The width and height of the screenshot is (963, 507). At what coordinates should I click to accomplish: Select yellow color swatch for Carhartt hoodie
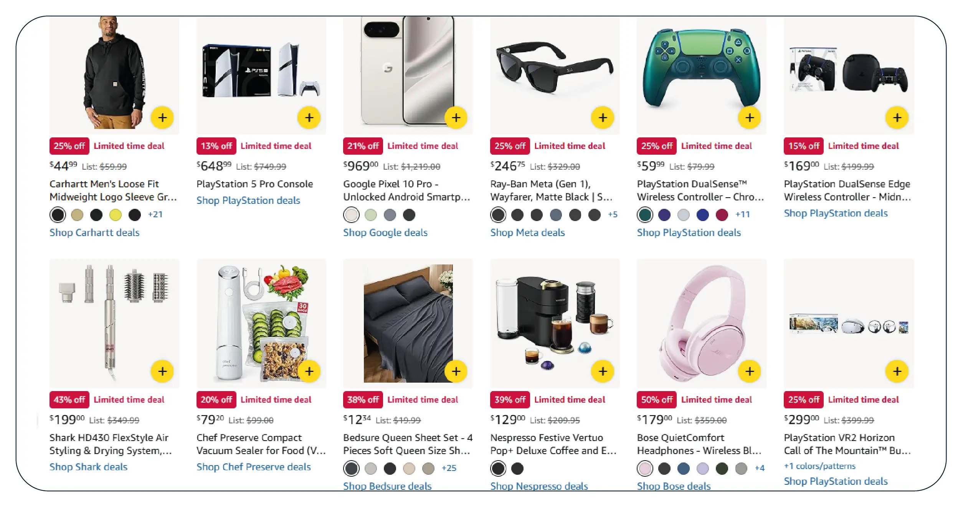(115, 215)
